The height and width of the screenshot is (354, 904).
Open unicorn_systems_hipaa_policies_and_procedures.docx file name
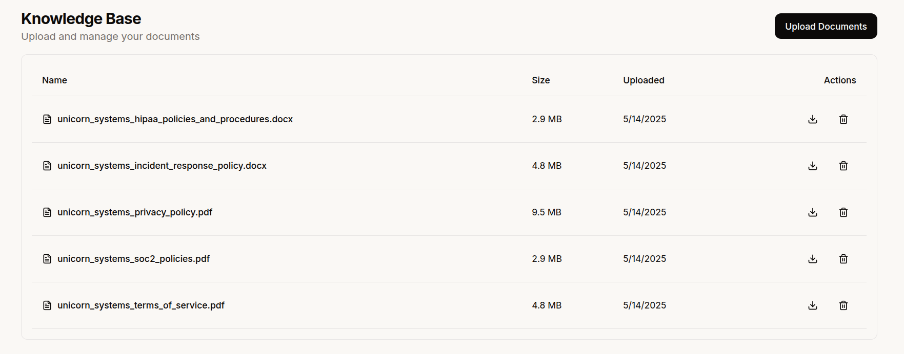[x=175, y=119]
